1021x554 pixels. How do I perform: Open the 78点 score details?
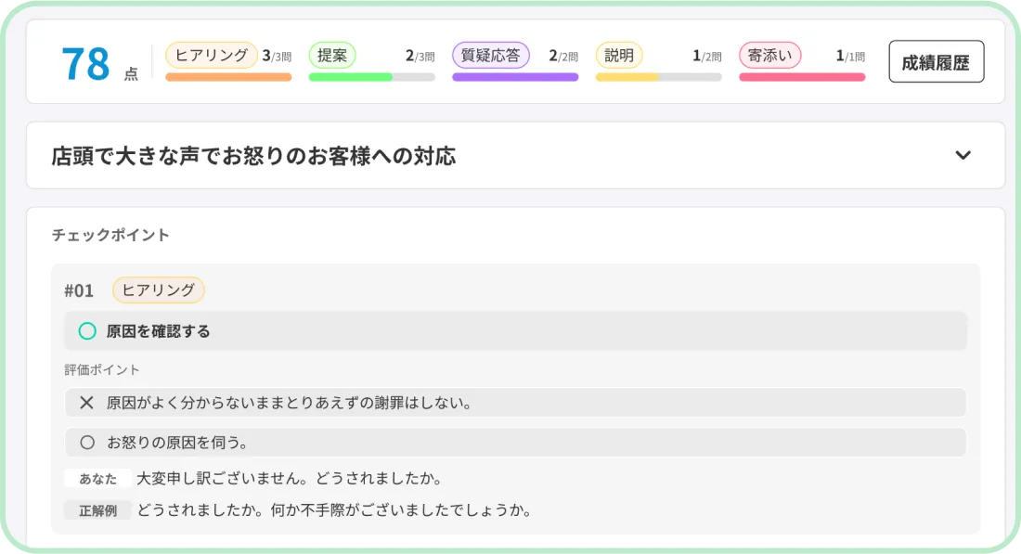tap(88, 61)
